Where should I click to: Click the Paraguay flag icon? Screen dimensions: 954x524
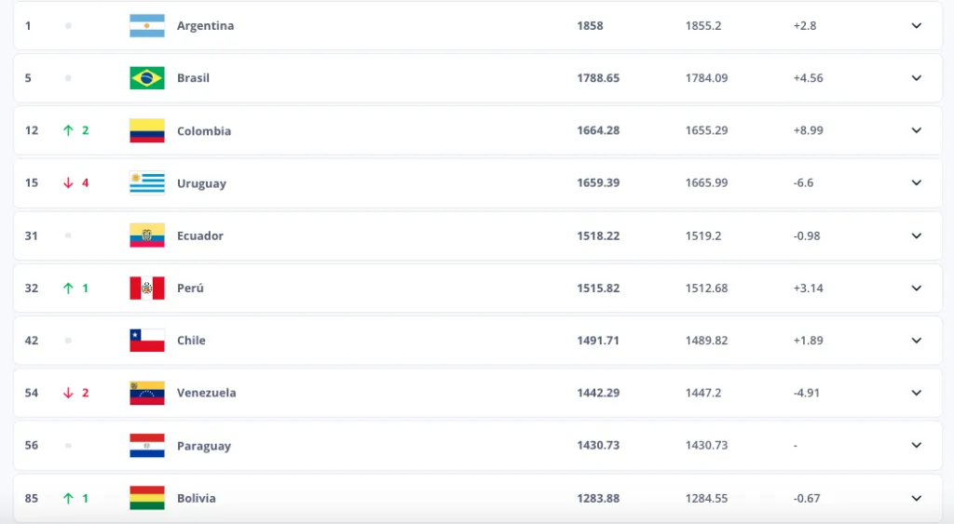(x=147, y=446)
